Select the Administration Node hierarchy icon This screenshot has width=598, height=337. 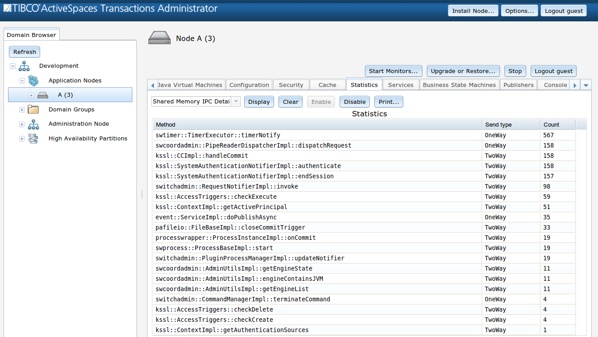[x=33, y=124]
